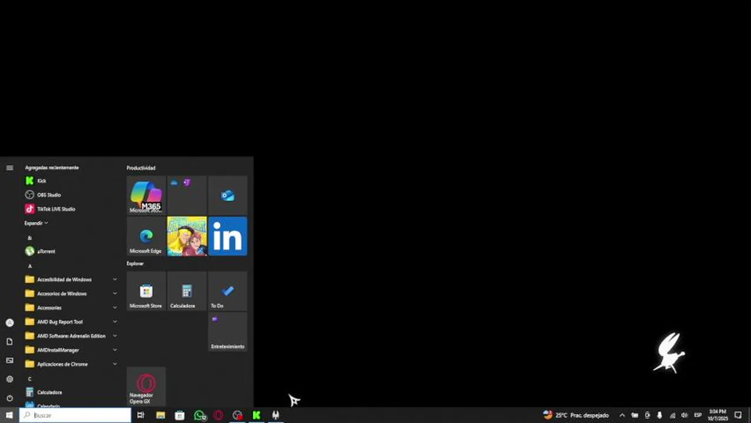The width and height of the screenshot is (751, 423).
Task: Open Settings gear in Start sidebar
Action: click(9, 379)
